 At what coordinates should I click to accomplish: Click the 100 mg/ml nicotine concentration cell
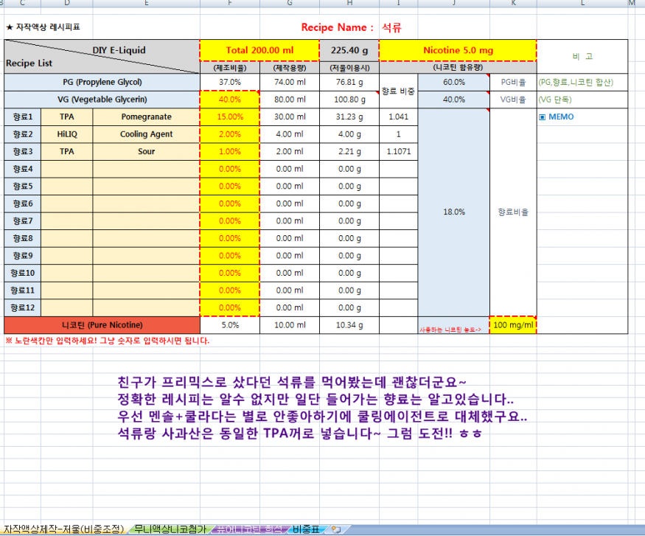click(512, 325)
